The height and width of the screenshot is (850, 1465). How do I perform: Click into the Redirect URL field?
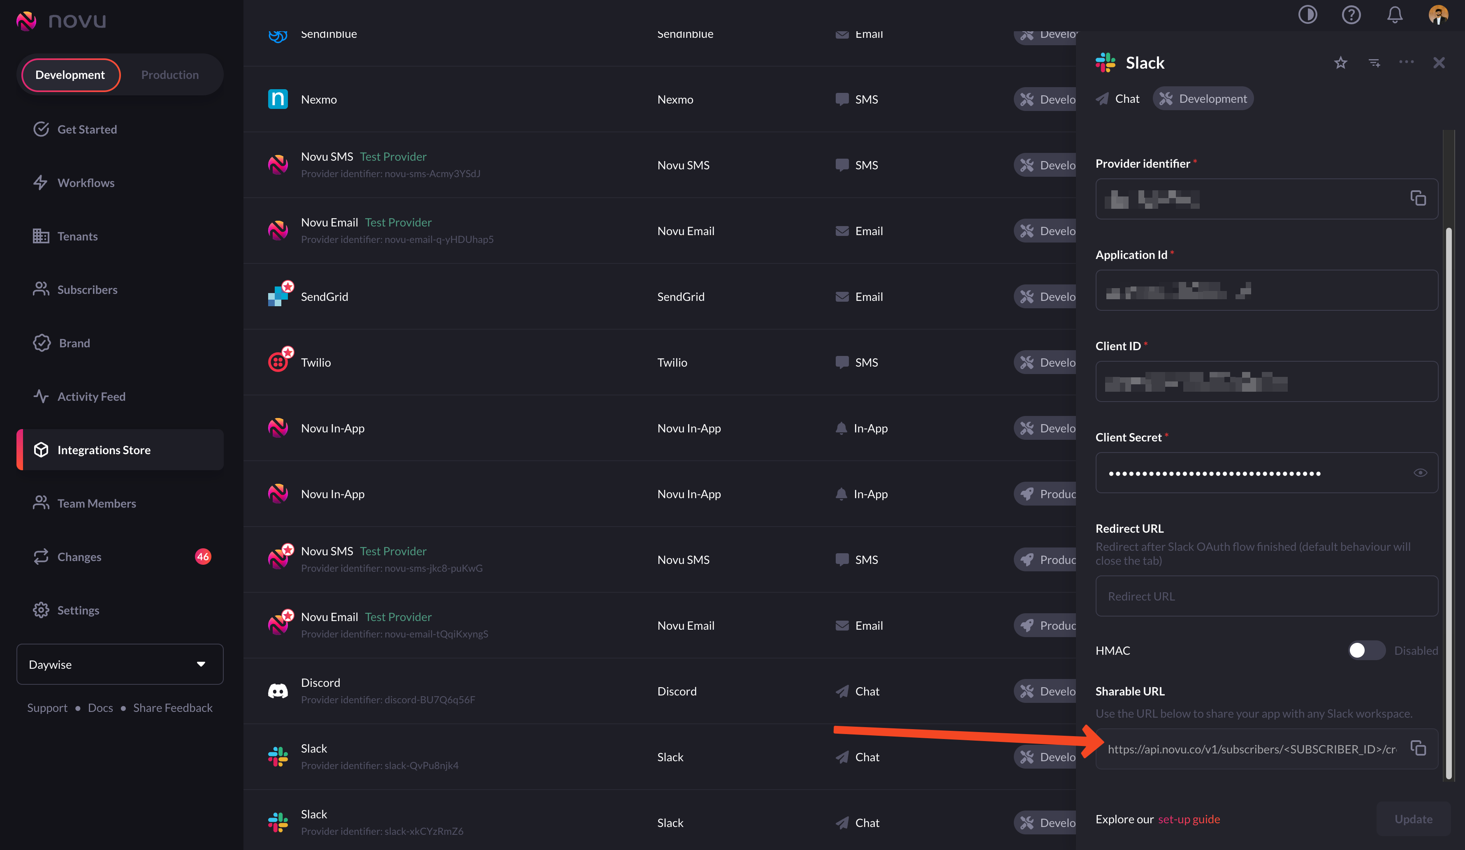[x=1266, y=596]
